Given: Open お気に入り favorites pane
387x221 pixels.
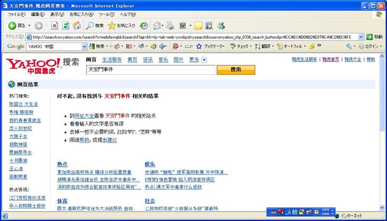Looking at the screenshot, I should [x=122, y=26].
